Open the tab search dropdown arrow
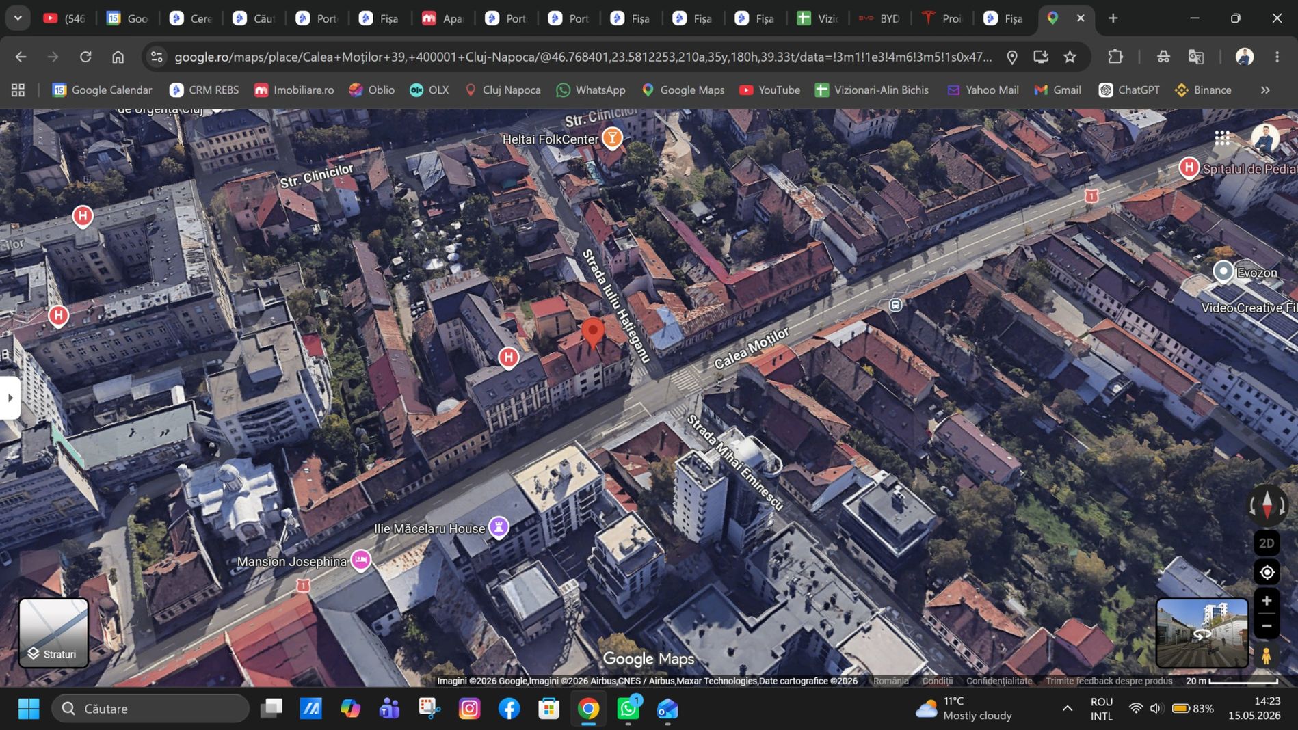Viewport: 1298px width, 730px height. click(x=18, y=18)
